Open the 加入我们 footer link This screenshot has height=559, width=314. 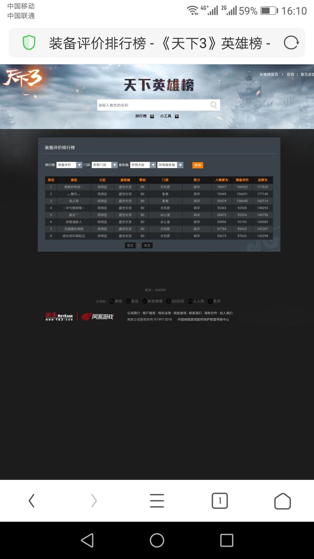tap(226, 313)
